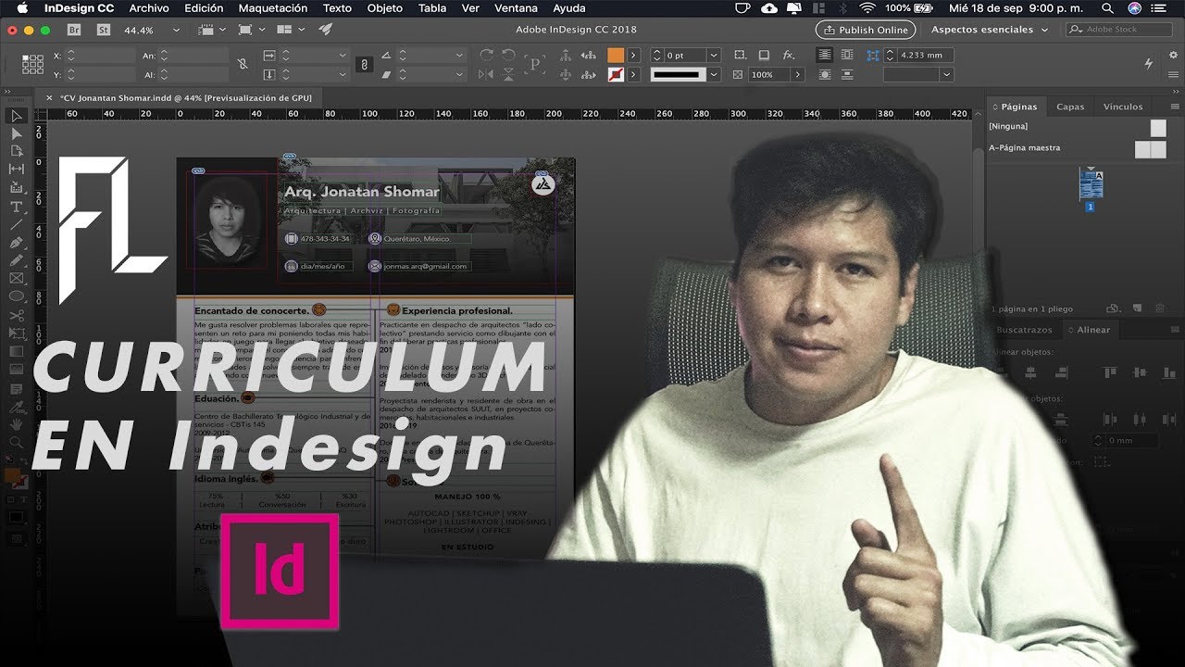This screenshot has height=667, width=1185.
Task: Select the Ellipse tool
Action: [17, 296]
